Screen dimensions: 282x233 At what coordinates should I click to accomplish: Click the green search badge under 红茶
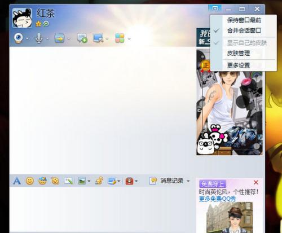point(46,24)
